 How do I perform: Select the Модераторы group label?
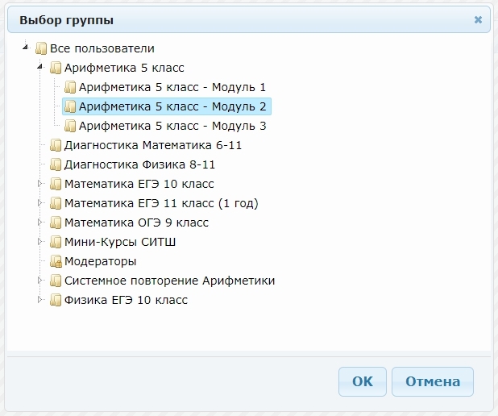tap(100, 261)
